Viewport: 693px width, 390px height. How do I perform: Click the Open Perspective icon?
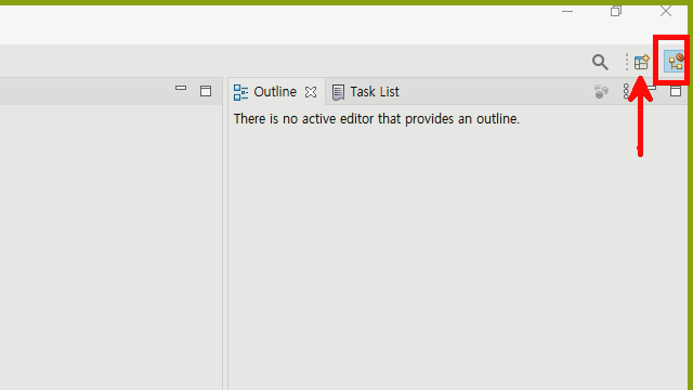click(641, 62)
